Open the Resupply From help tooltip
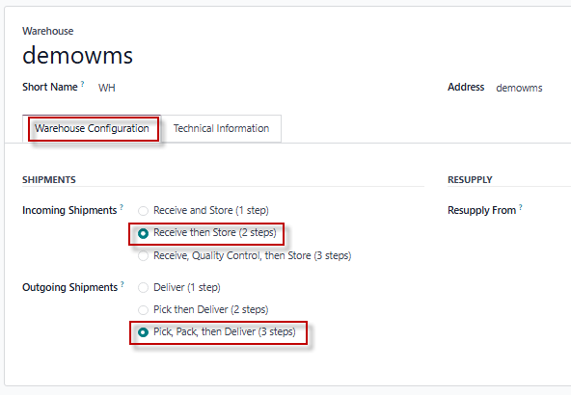This screenshot has height=395, width=571. coord(521,207)
